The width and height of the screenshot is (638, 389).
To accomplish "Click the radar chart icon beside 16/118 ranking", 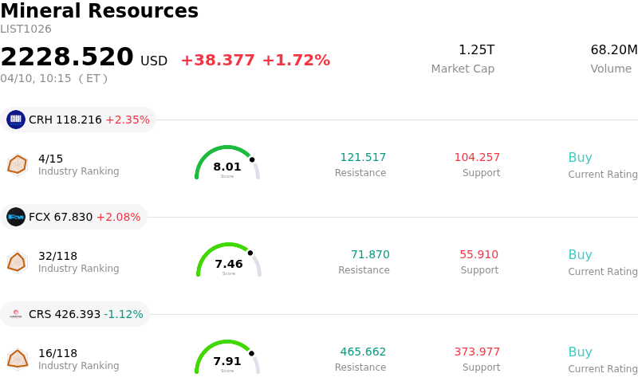I will click(x=17, y=359).
